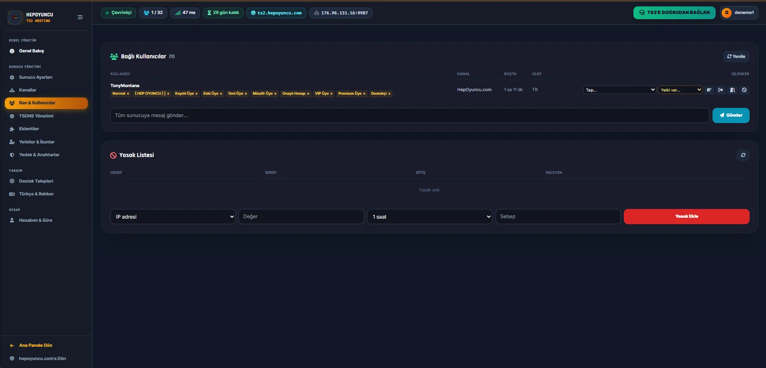
Task: Go to Sunucu Ayarları menu item
Action: tap(46, 78)
